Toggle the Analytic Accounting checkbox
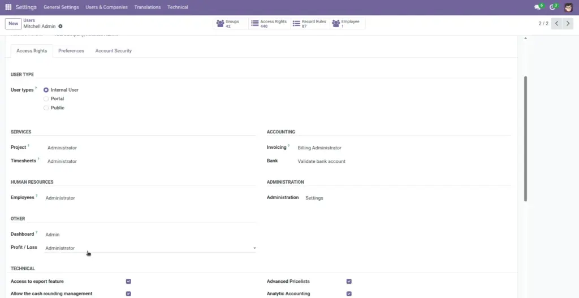The image size is (579, 298). coord(349,293)
